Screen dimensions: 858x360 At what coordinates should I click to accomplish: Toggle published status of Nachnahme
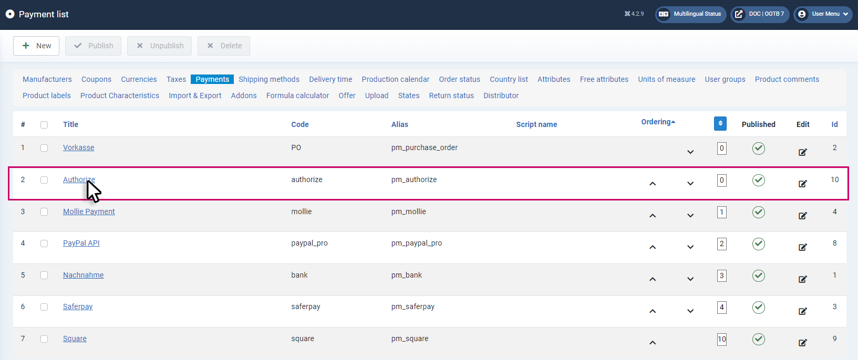pyautogui.click(x=758, y=276)
